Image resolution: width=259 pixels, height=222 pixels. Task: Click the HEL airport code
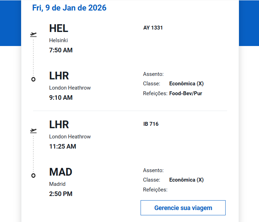click(x=59, y=28)
